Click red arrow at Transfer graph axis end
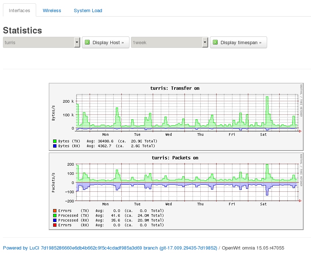This screenshot has height=265, width=311. point(300,131)
